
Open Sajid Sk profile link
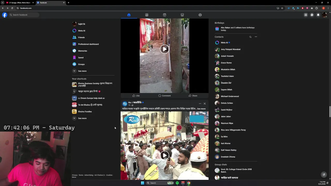93,24
